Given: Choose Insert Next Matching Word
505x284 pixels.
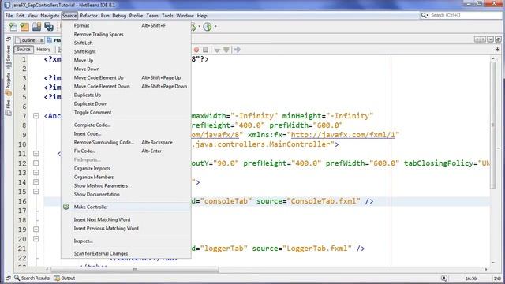Looking at the screenshot, I should pyautogui.click(x=126, y=219).
